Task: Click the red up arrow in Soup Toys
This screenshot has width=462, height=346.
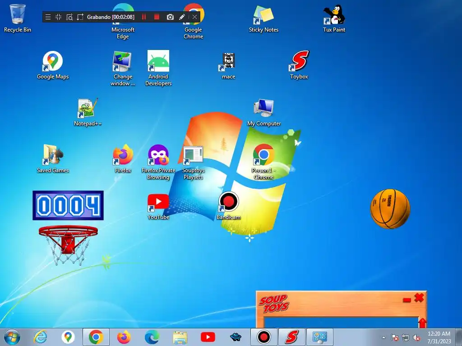Action: point(422,323)
